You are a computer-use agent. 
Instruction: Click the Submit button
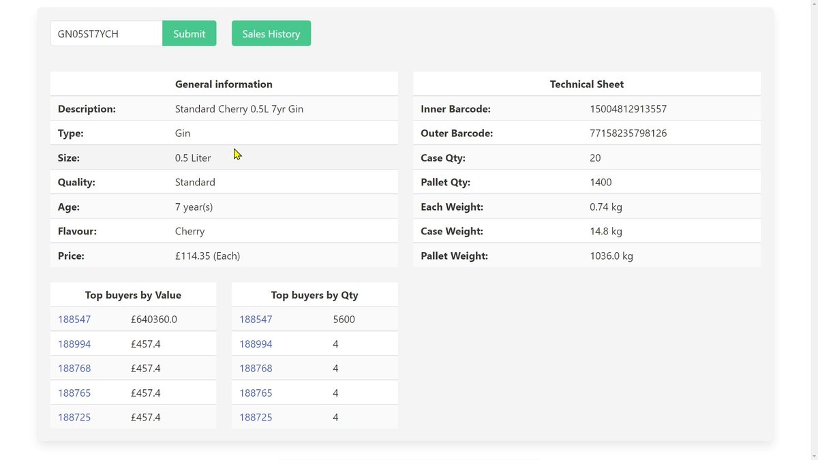click(189, 33)
